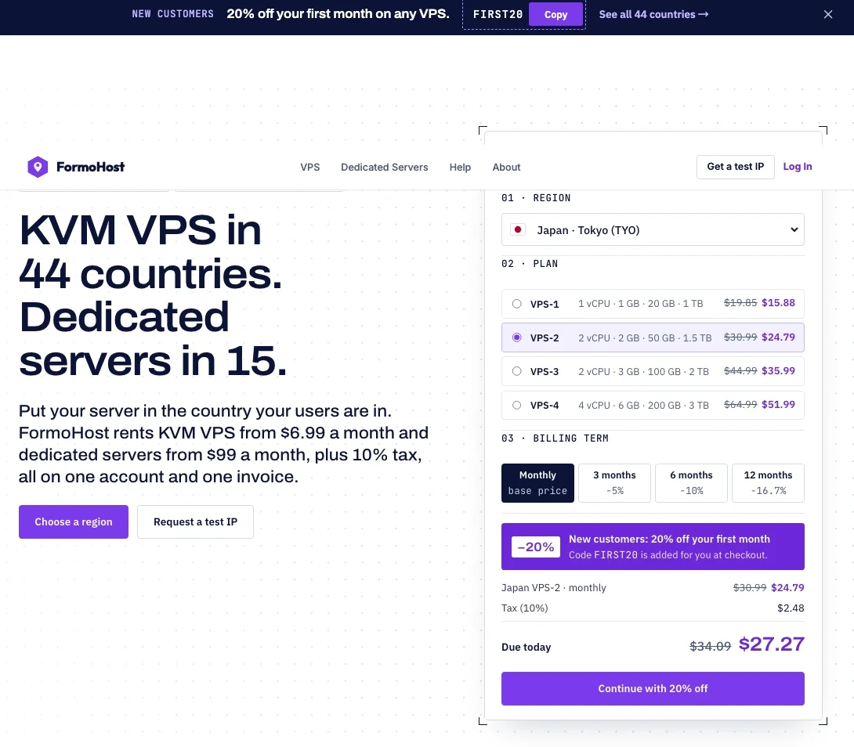The image size is (854, 747).
Task: Click the -20% badge in the promo box
Action: pos(536,547)
